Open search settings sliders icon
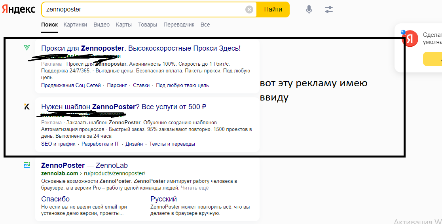The width and height of the screenshot is (442, 224). [329, 9]
